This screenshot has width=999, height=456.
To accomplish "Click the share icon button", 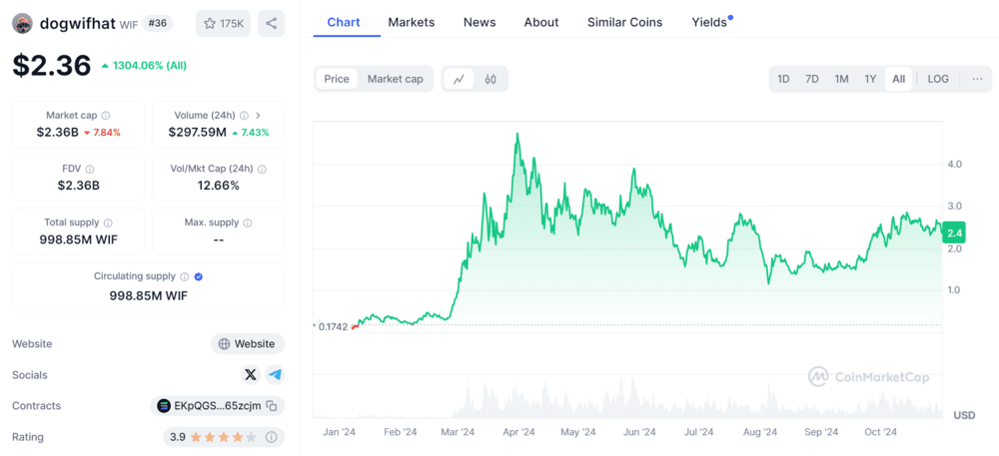I will (x=271, y=23).
